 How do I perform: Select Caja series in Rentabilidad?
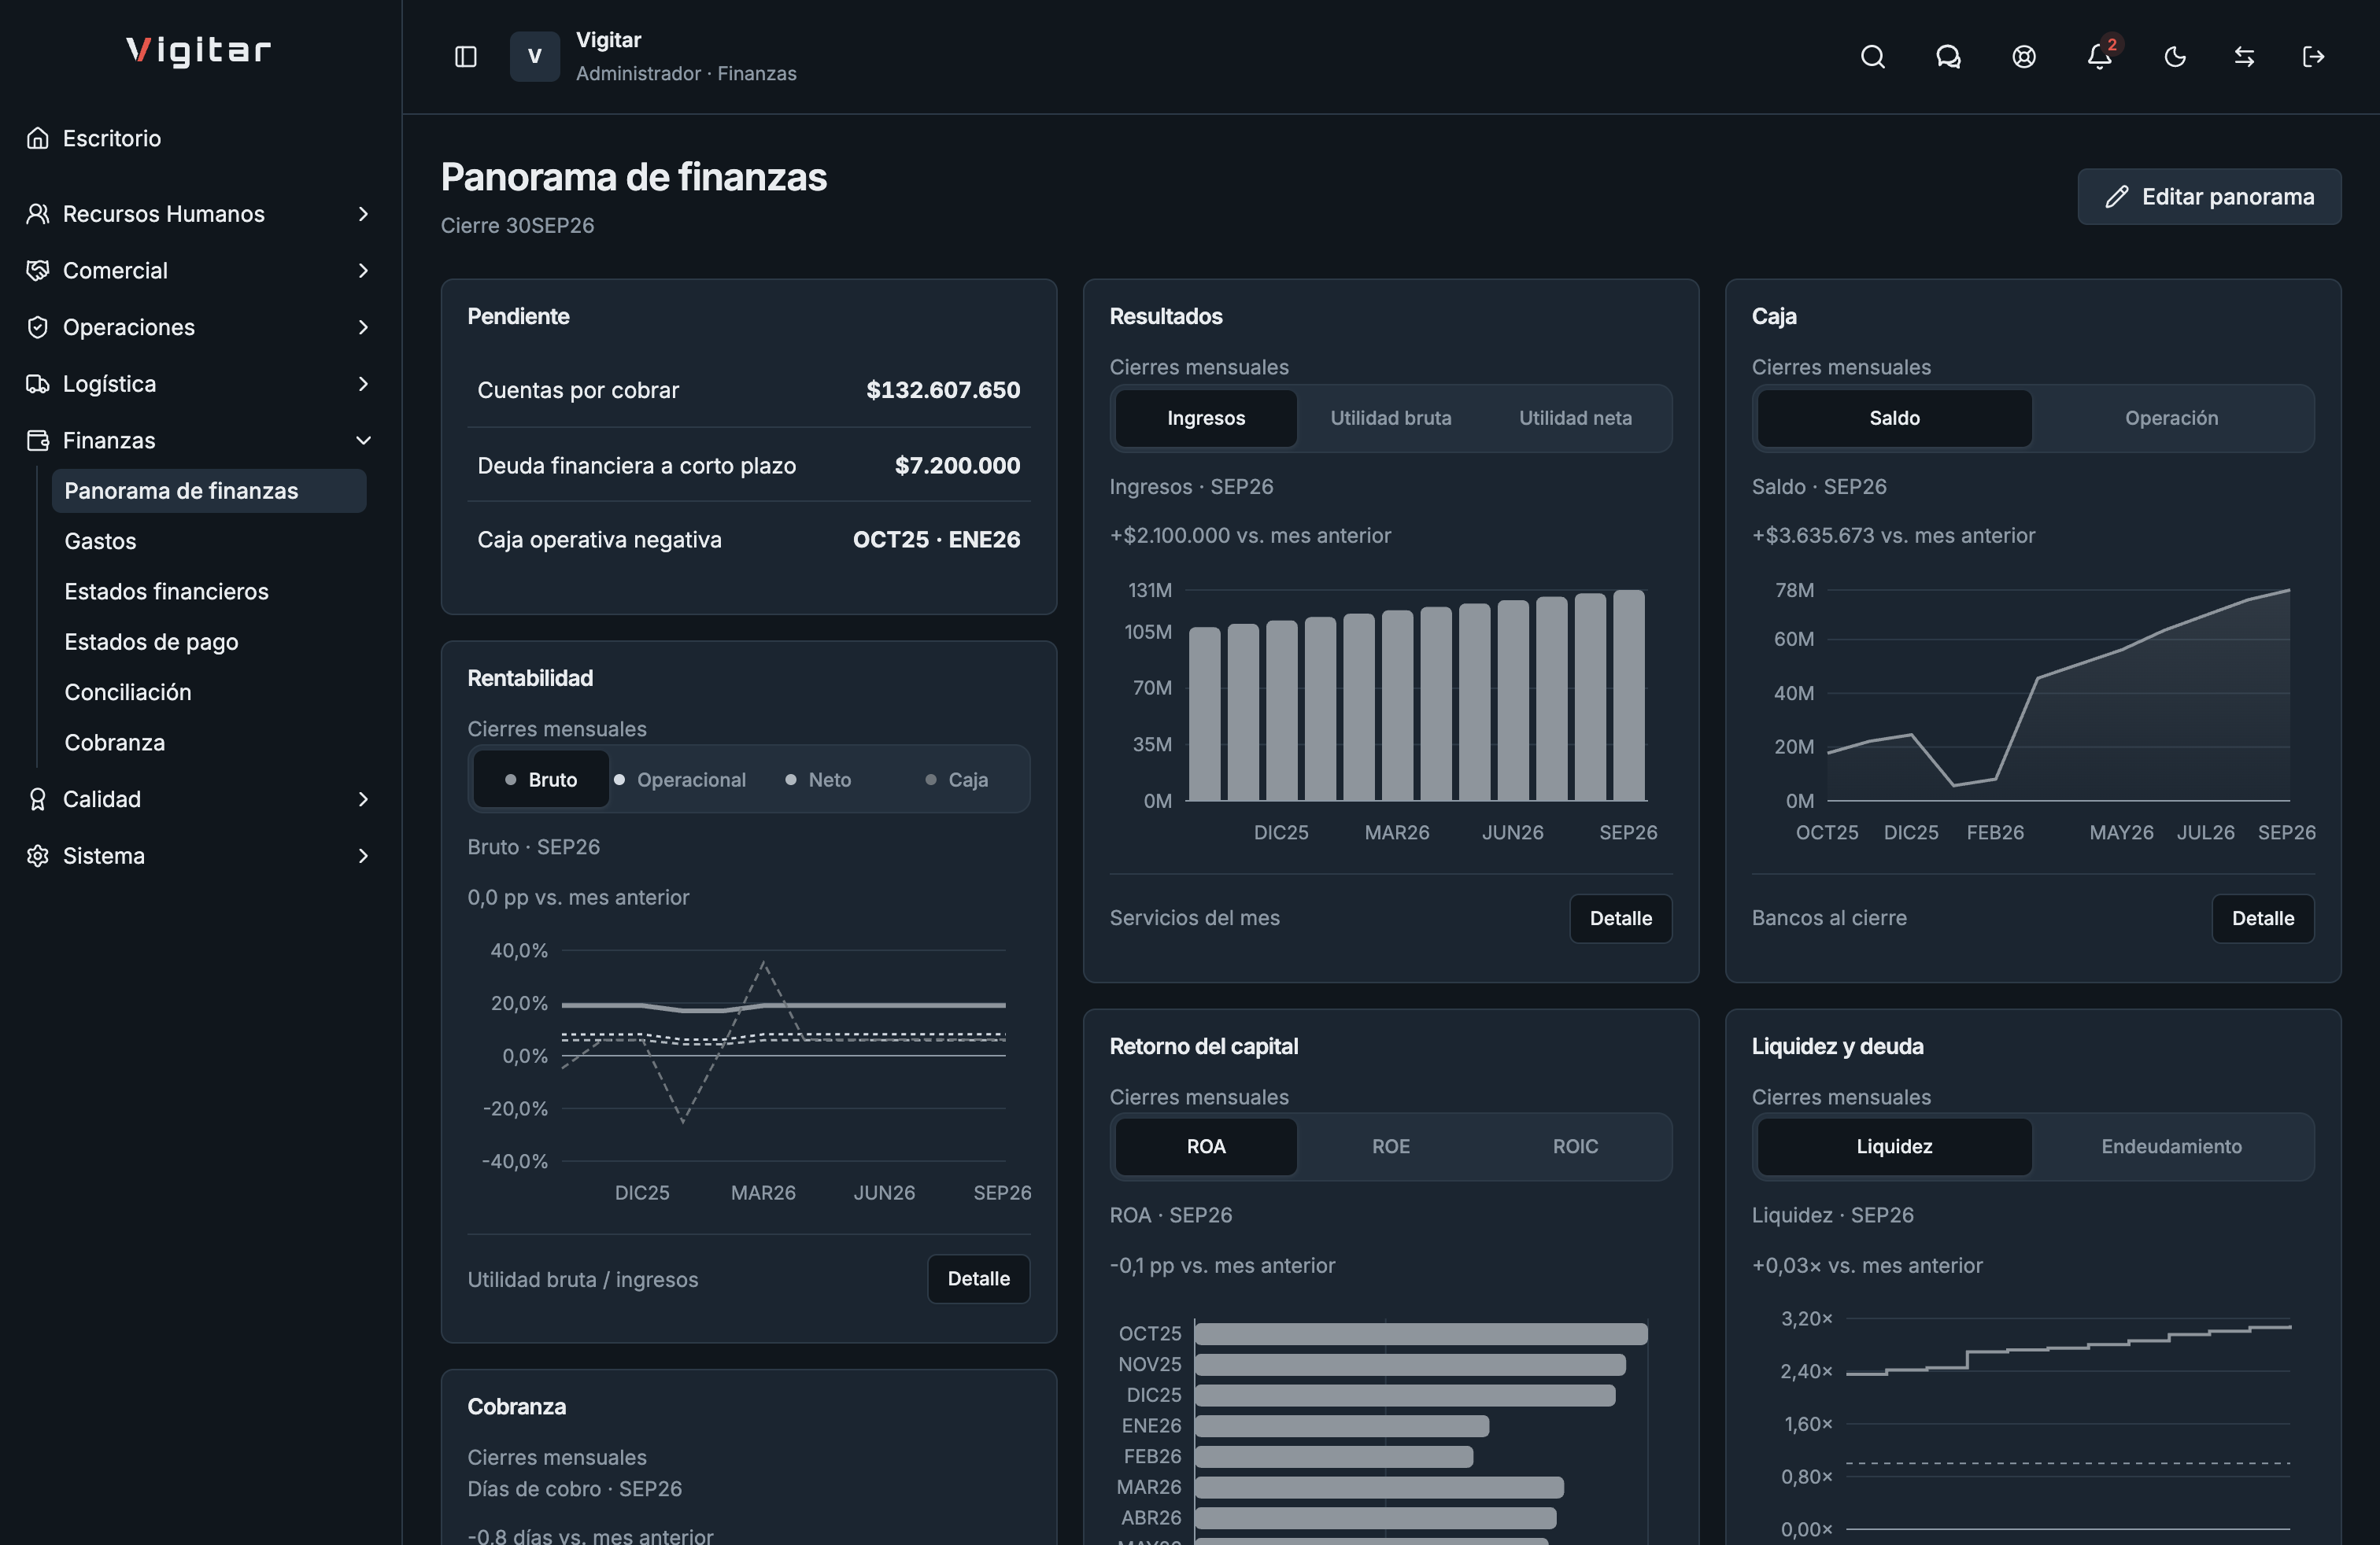pyautogui.click(x=957, y=780)
